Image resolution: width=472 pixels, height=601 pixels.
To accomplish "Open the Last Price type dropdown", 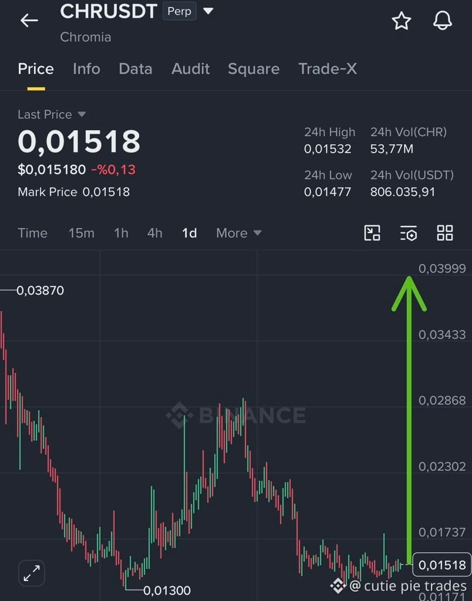I will 82,114.
